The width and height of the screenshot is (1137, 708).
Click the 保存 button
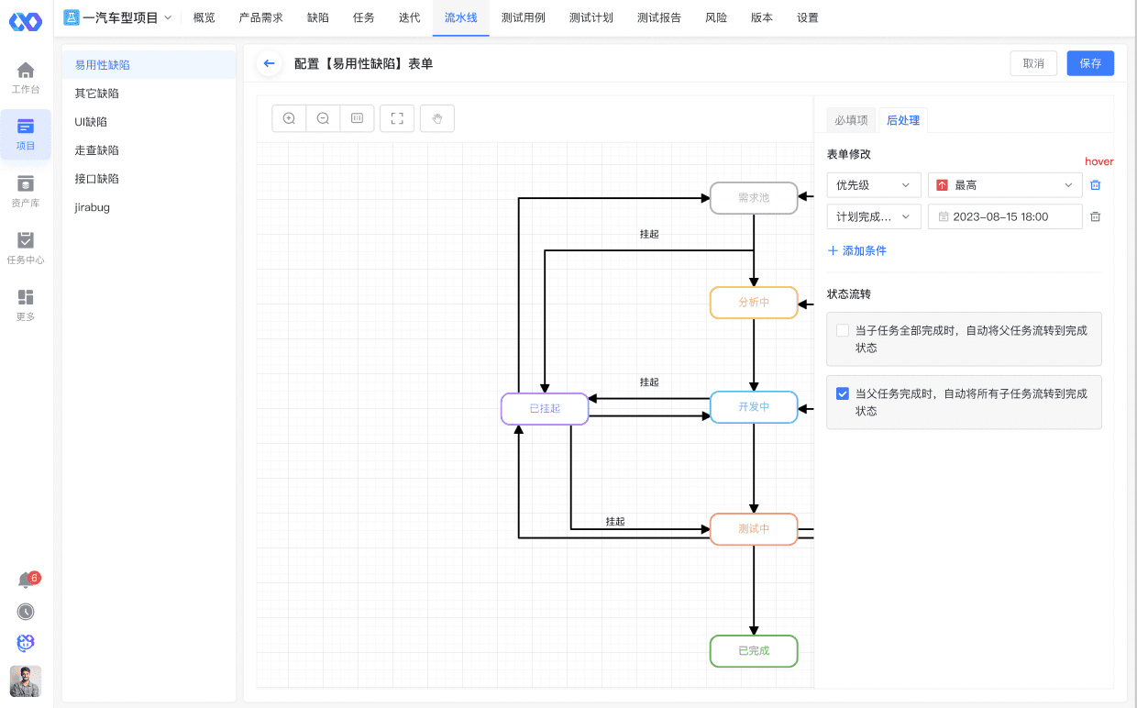(1090, 63)
